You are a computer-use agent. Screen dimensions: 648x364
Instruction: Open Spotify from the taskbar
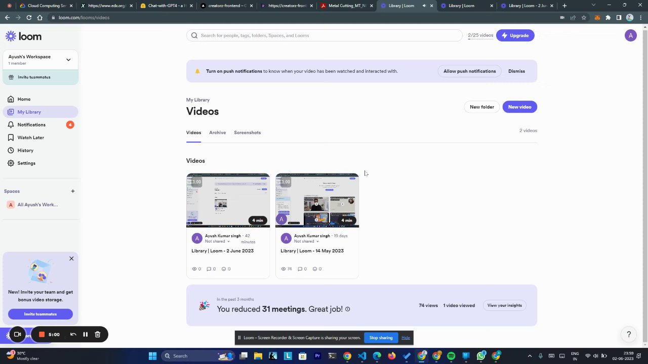(x=451, y=356)
